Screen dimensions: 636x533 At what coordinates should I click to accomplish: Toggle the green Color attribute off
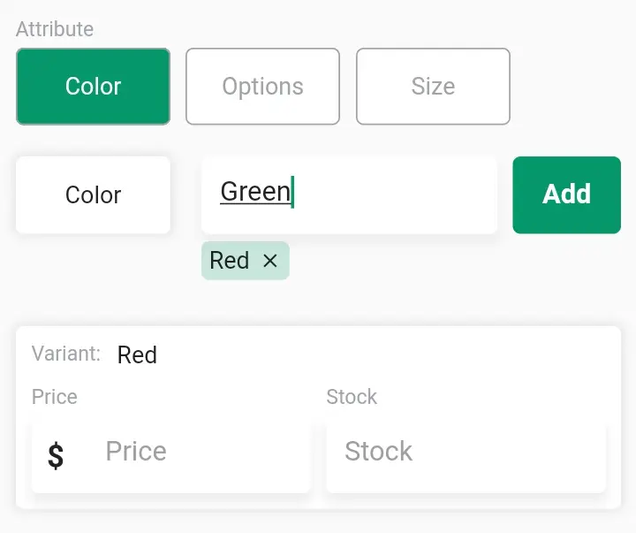(x=93, y=87)
